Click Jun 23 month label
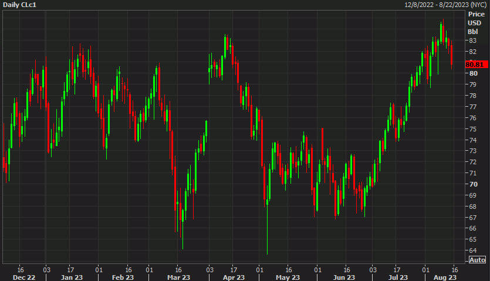This screenshot has height=281, width=490. (x=344, y=277)
